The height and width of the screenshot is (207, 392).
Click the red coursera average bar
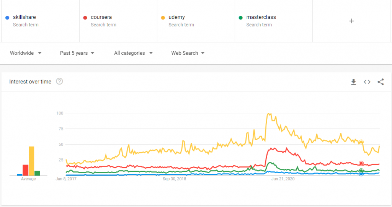point(26,170)
